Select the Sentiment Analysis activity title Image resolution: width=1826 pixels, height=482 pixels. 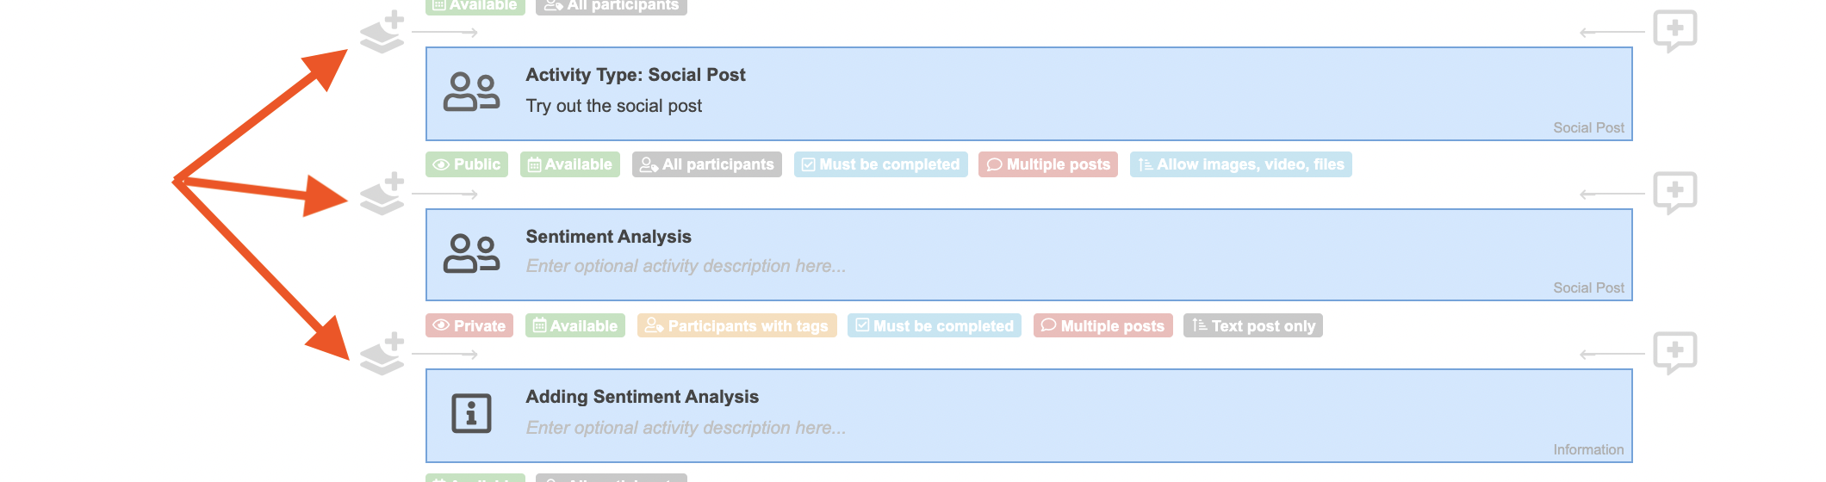tap(608, 237)
